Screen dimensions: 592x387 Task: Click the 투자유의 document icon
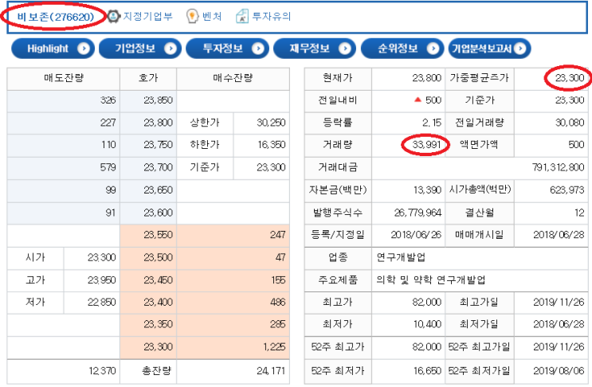pos(242,16)
